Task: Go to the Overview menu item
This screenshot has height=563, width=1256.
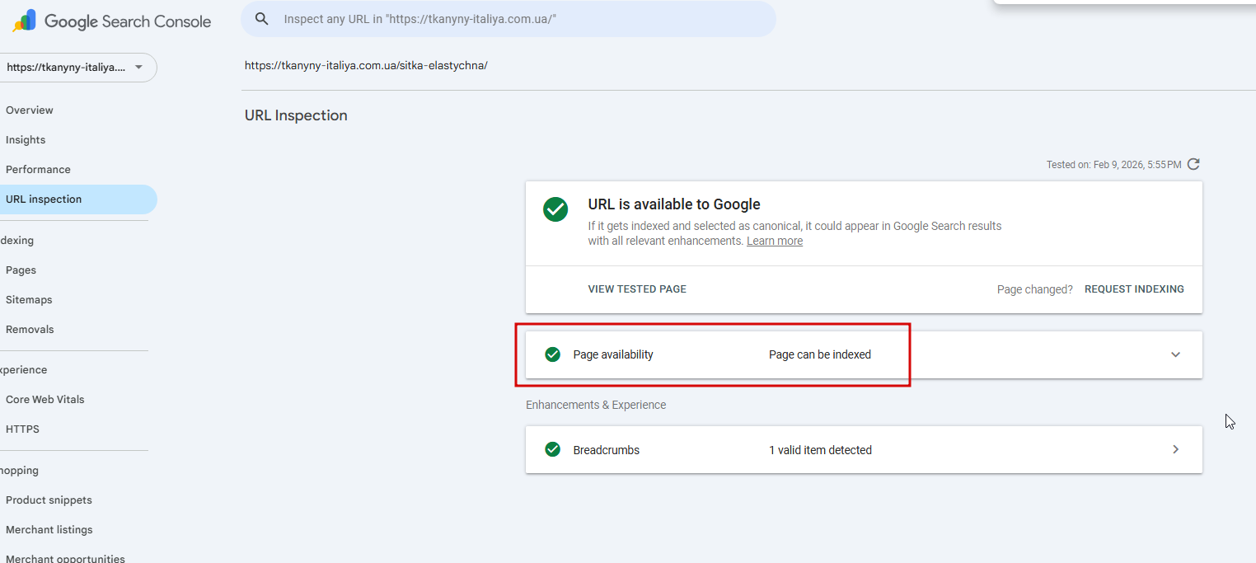Action: [30, 110]
